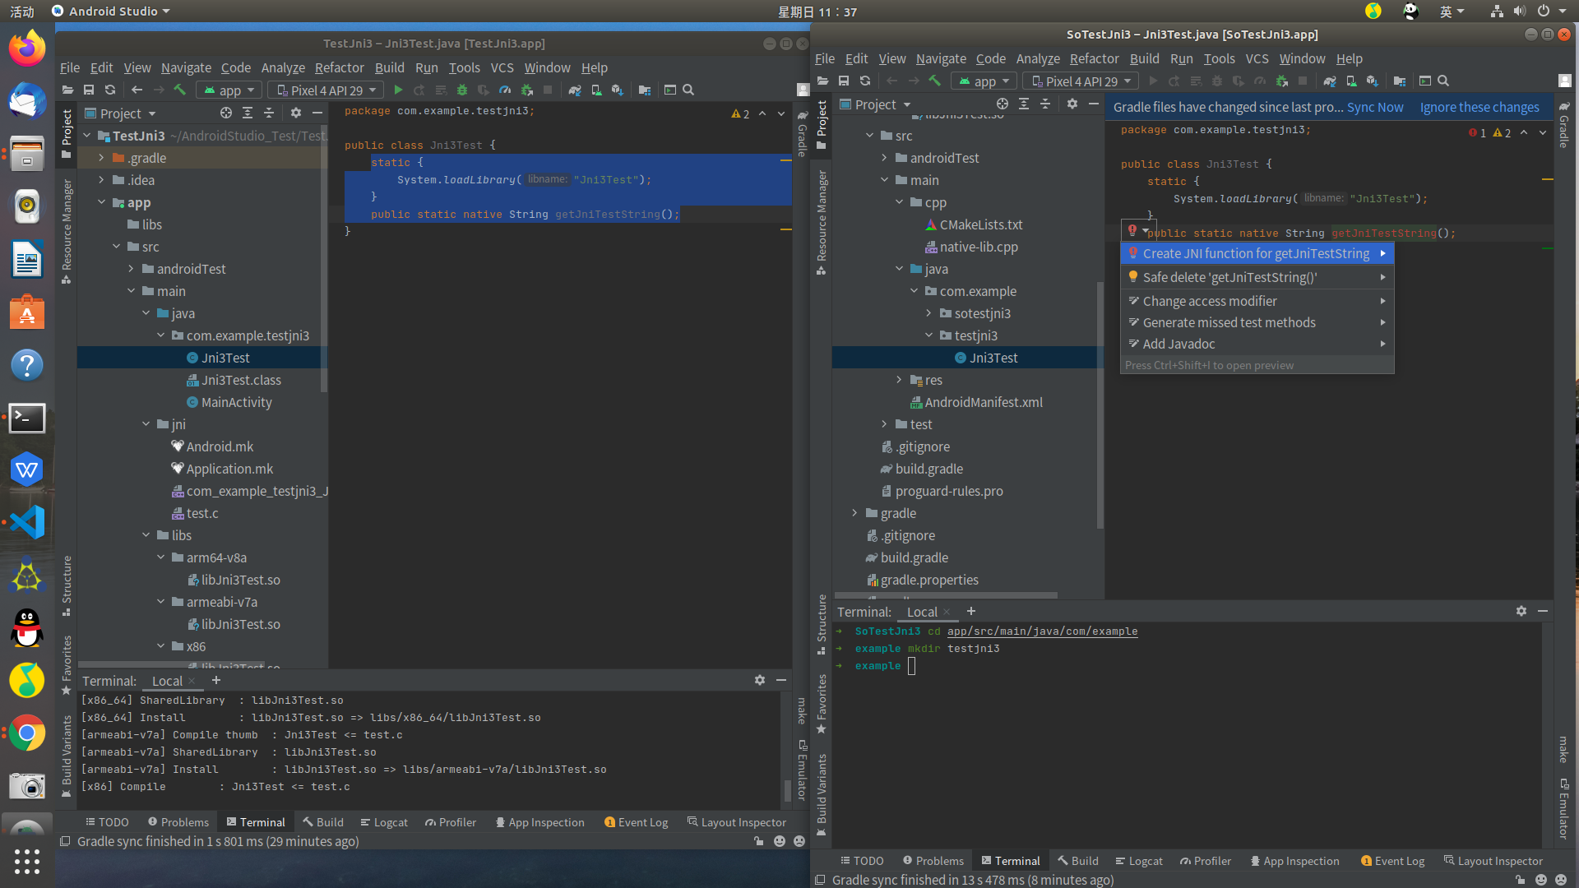The width and height of the screenshot is (1579, 888).
Task: Expand .gradle folder in TestJni3 tree
Action: (x=101, y=158)
